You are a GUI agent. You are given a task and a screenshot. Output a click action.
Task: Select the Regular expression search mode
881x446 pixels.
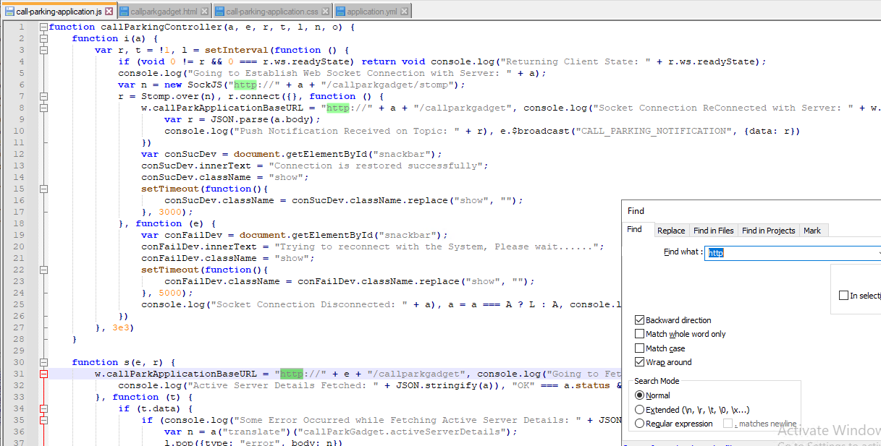click(x=638, y=424)
